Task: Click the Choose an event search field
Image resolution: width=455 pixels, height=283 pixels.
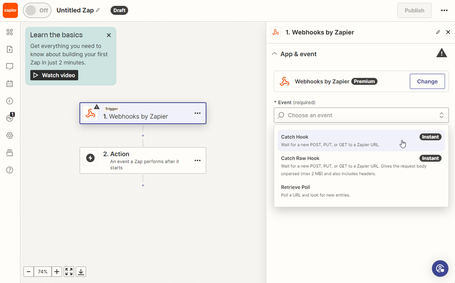Action: pyautogui.click(x=361, y=115)
